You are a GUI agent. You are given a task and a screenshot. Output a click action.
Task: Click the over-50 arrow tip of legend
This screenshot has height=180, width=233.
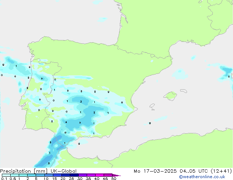[x=116, y=175]
